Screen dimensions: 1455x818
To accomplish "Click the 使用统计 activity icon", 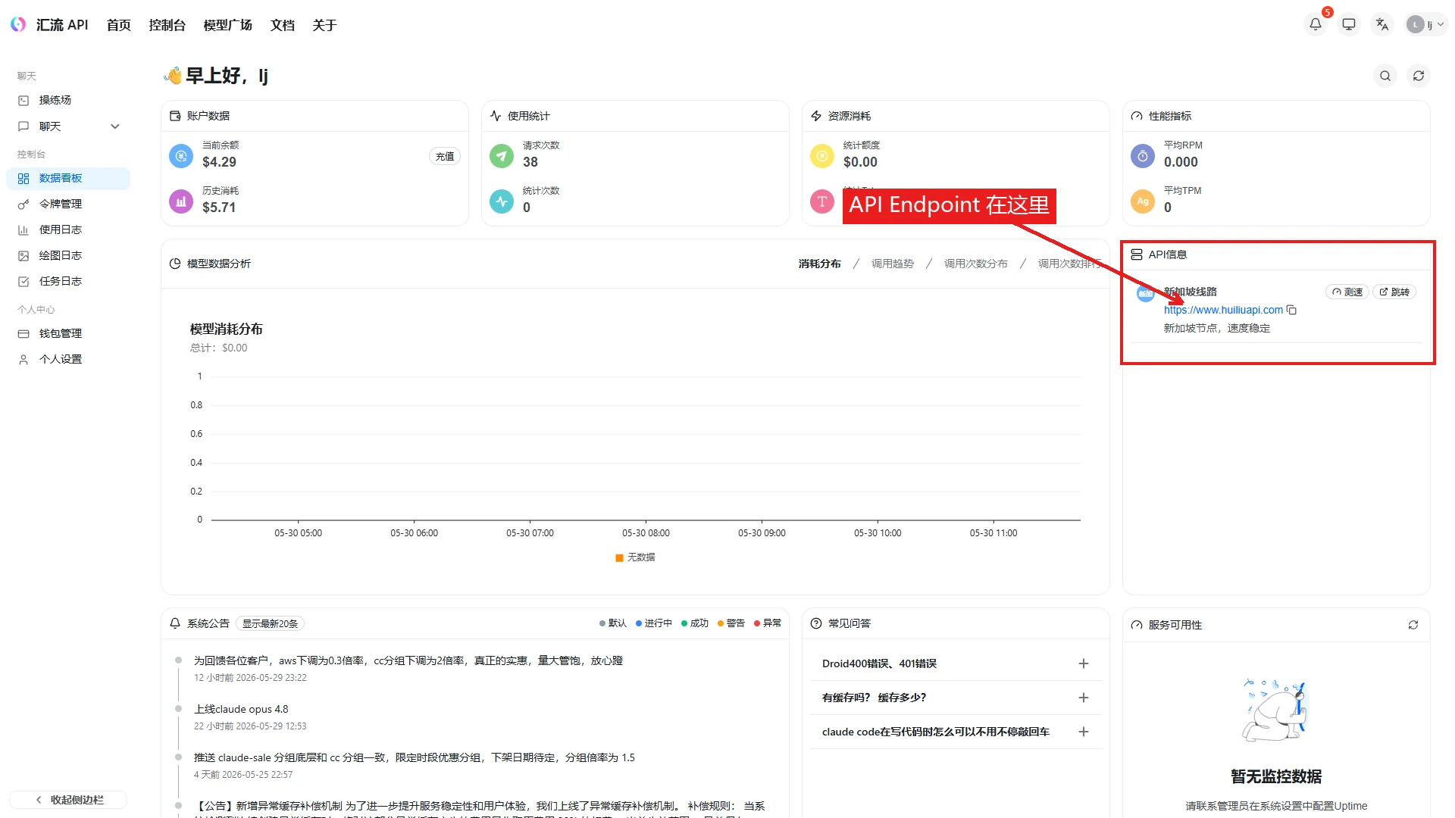I will [496, 116].
